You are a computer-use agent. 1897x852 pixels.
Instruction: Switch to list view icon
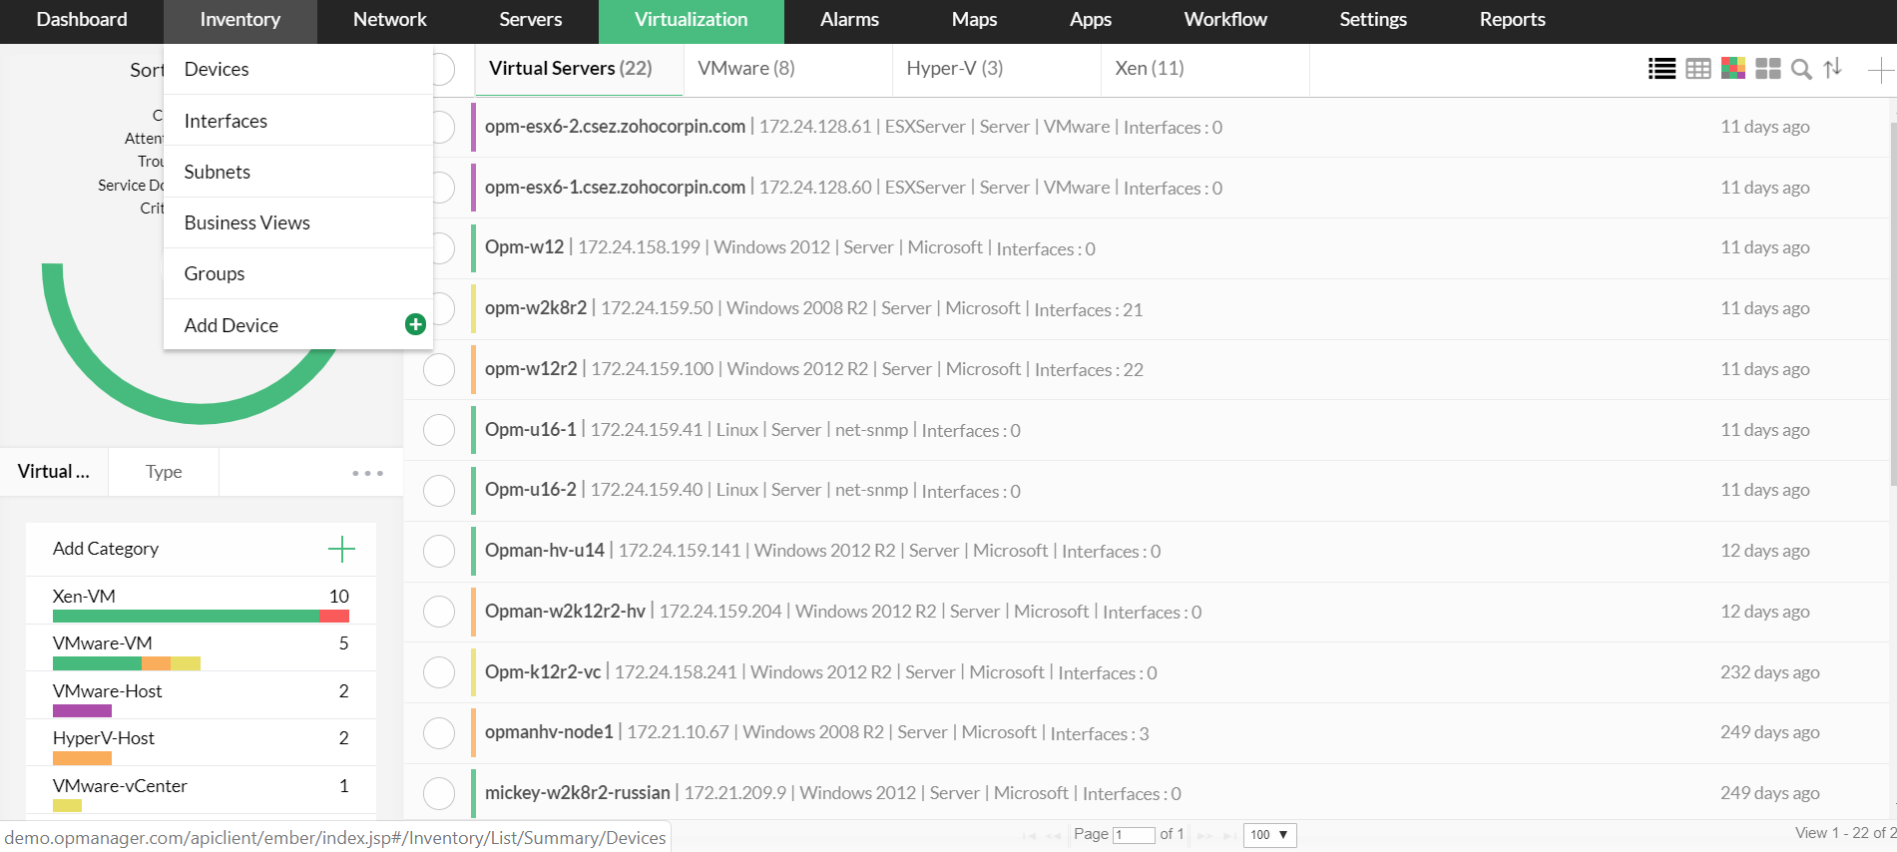(x=1661, y=69)
